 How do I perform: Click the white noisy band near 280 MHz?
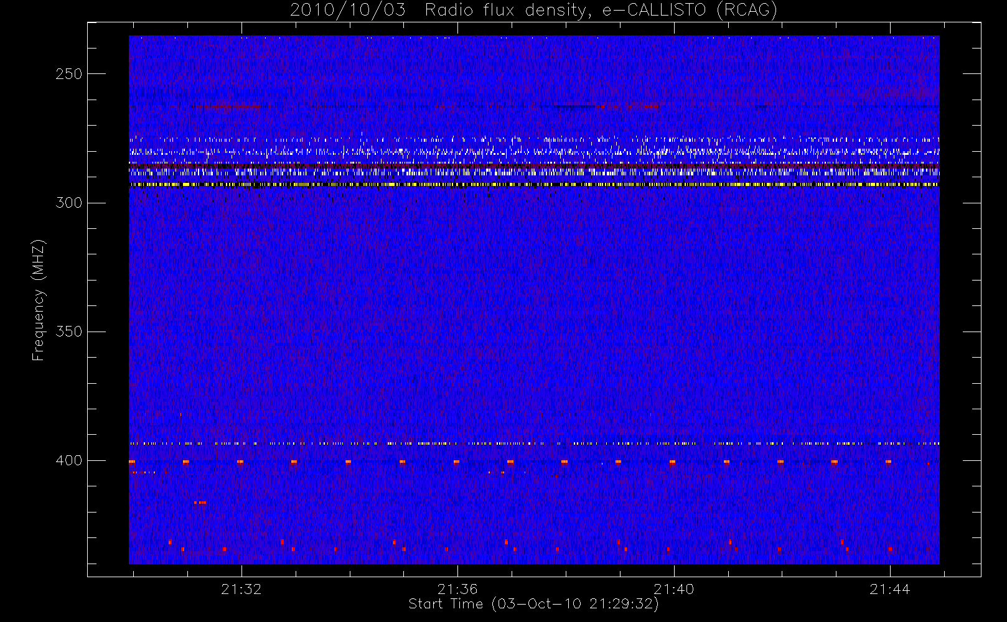click(534, 151)
